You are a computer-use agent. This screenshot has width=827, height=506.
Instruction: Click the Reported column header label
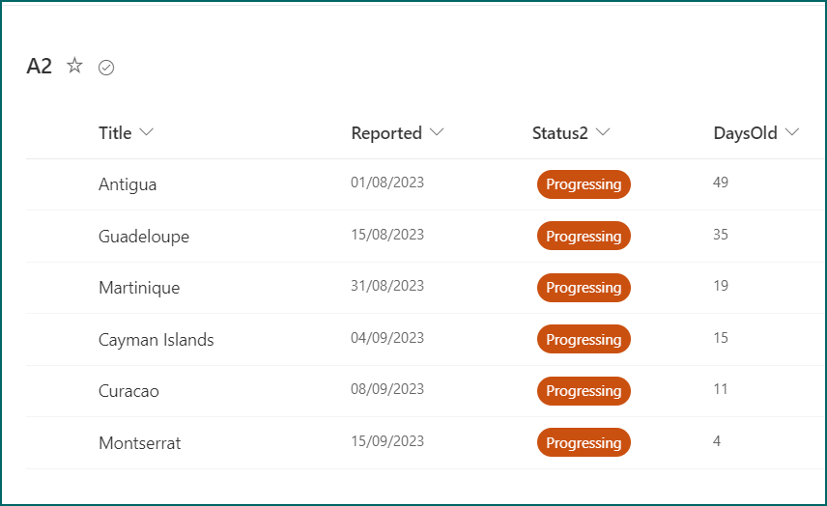point(386,133)
